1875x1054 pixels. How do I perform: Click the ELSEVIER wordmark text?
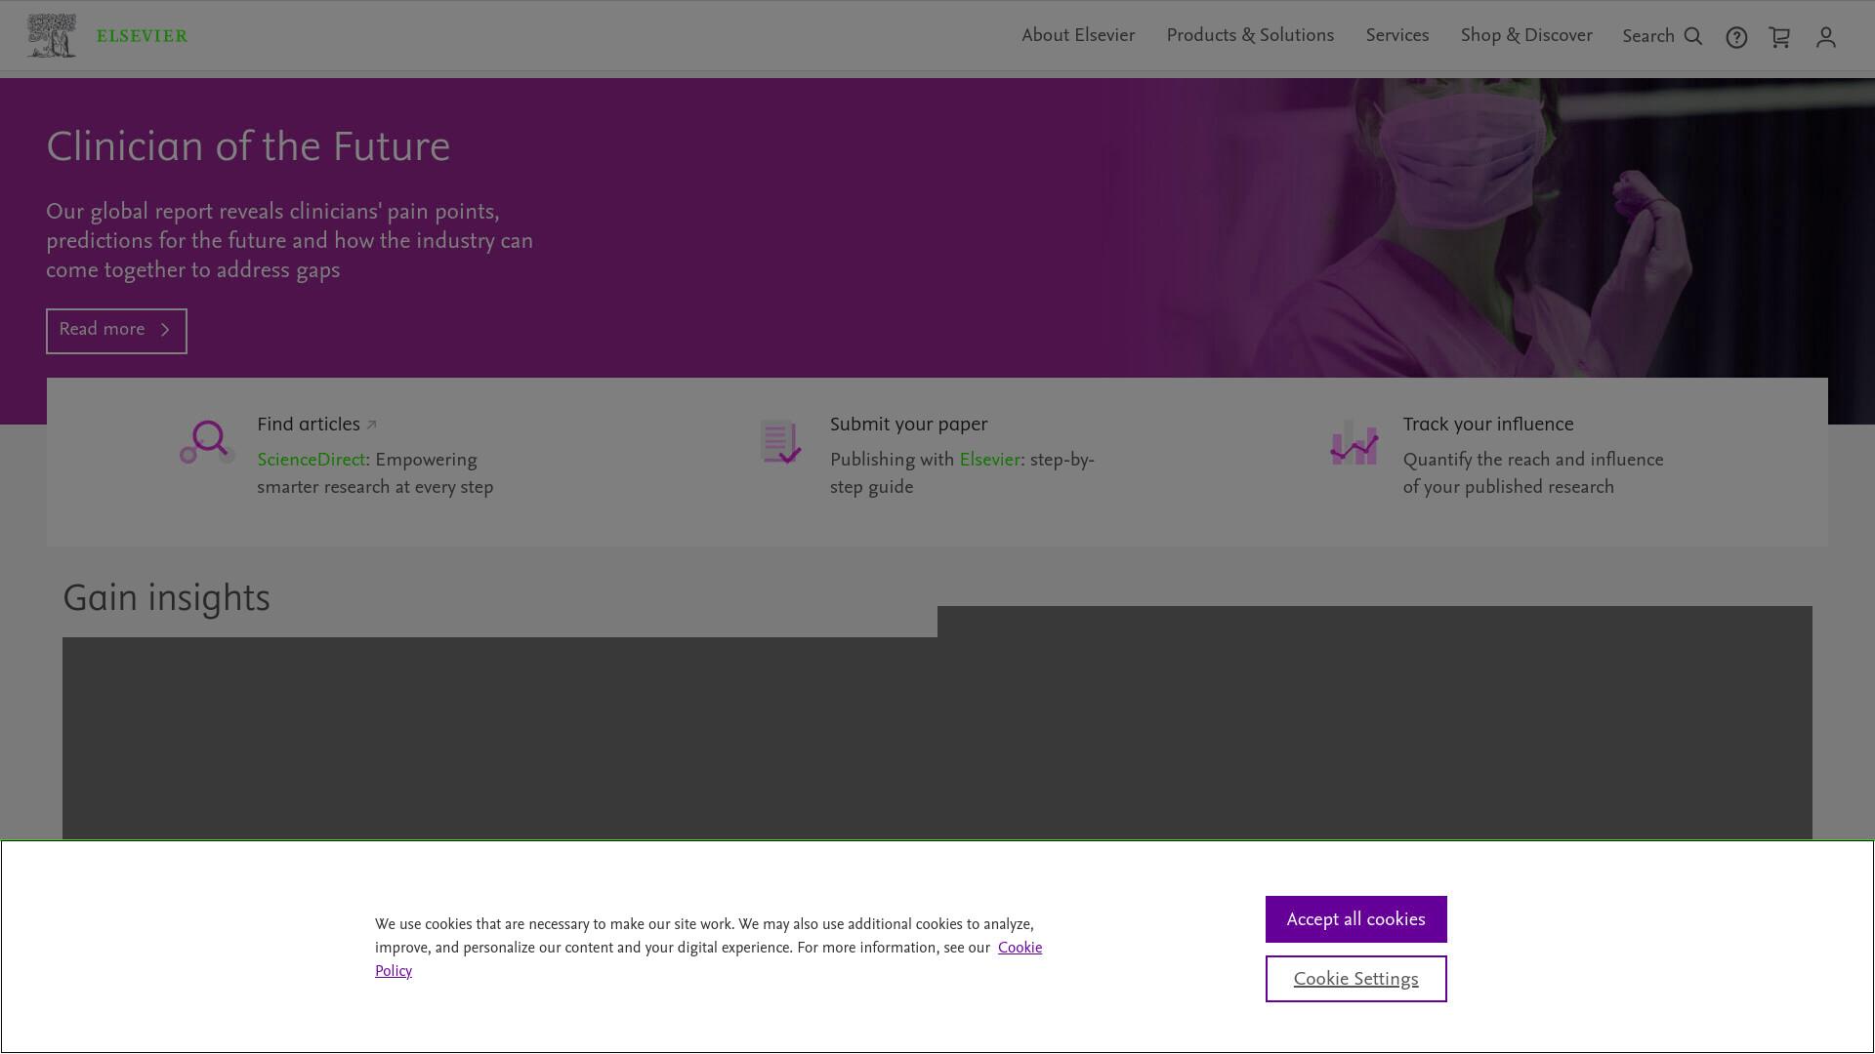(142, 36)
